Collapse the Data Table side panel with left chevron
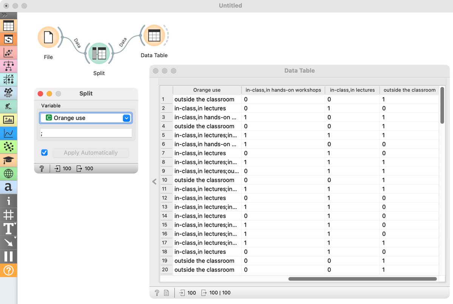 (154, 181)
